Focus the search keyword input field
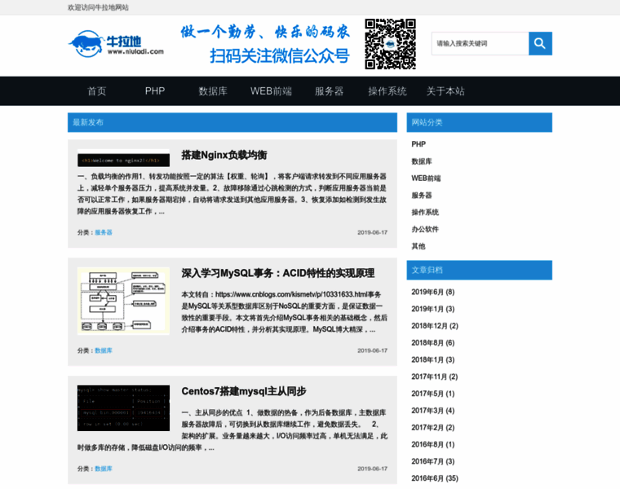The width and height of the screenshot is (620, 489). 480,43
